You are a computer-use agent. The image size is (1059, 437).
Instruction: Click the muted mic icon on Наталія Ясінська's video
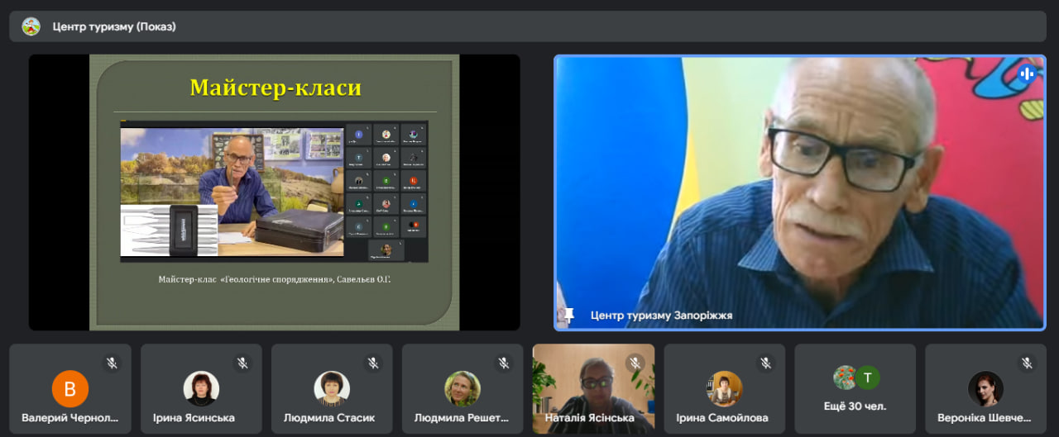coord(635,363)
